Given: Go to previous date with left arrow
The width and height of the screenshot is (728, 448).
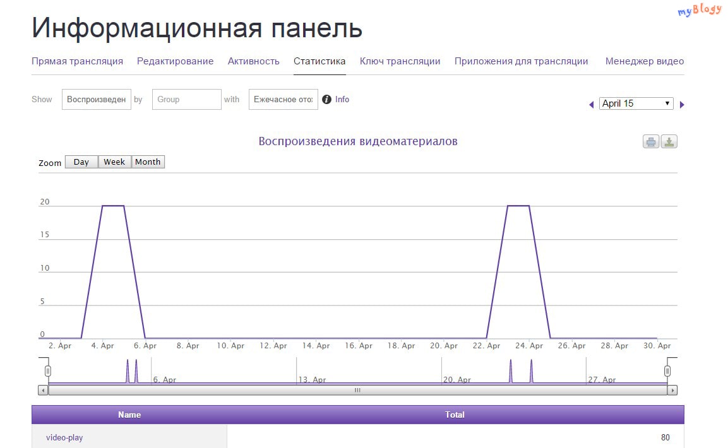Looking at the screenshot, I should tap(592, 105).
